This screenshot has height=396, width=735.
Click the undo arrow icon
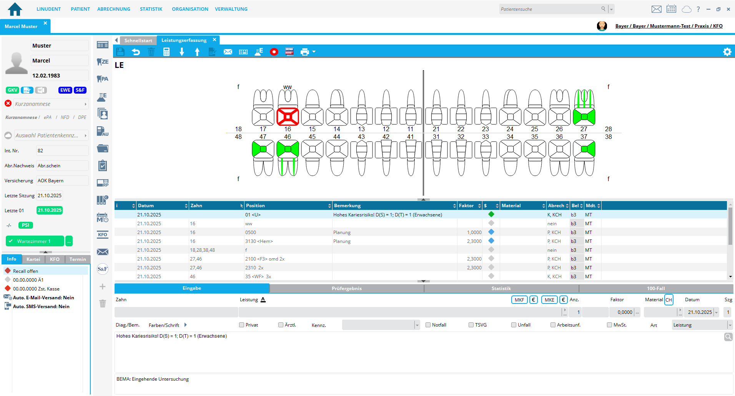136,52
